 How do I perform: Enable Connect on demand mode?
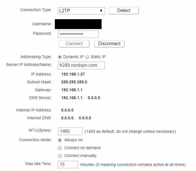(x=60, y=148)
